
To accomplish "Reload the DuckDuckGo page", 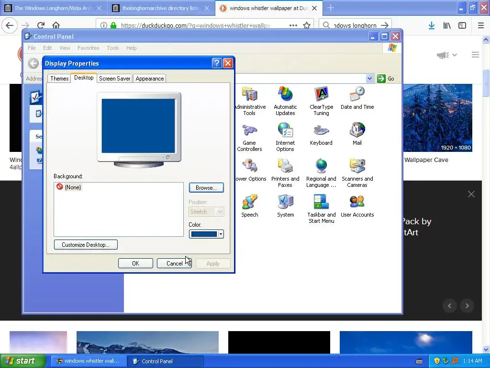I will pos(41,25).
